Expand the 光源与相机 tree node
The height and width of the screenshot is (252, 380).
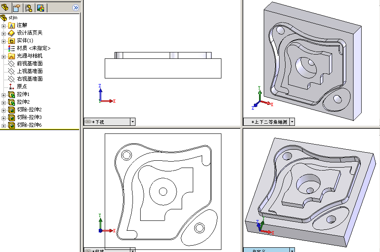click(4, 57)
